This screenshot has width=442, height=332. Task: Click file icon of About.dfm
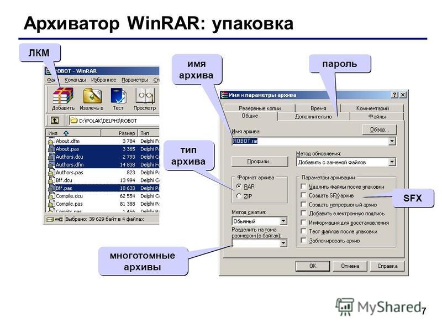point(51,141)
